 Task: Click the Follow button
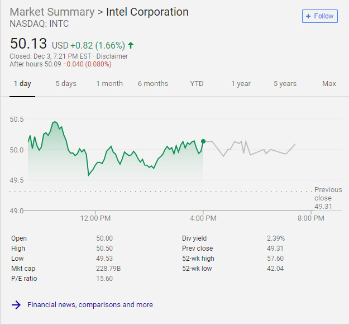click(x=319, y=16)
